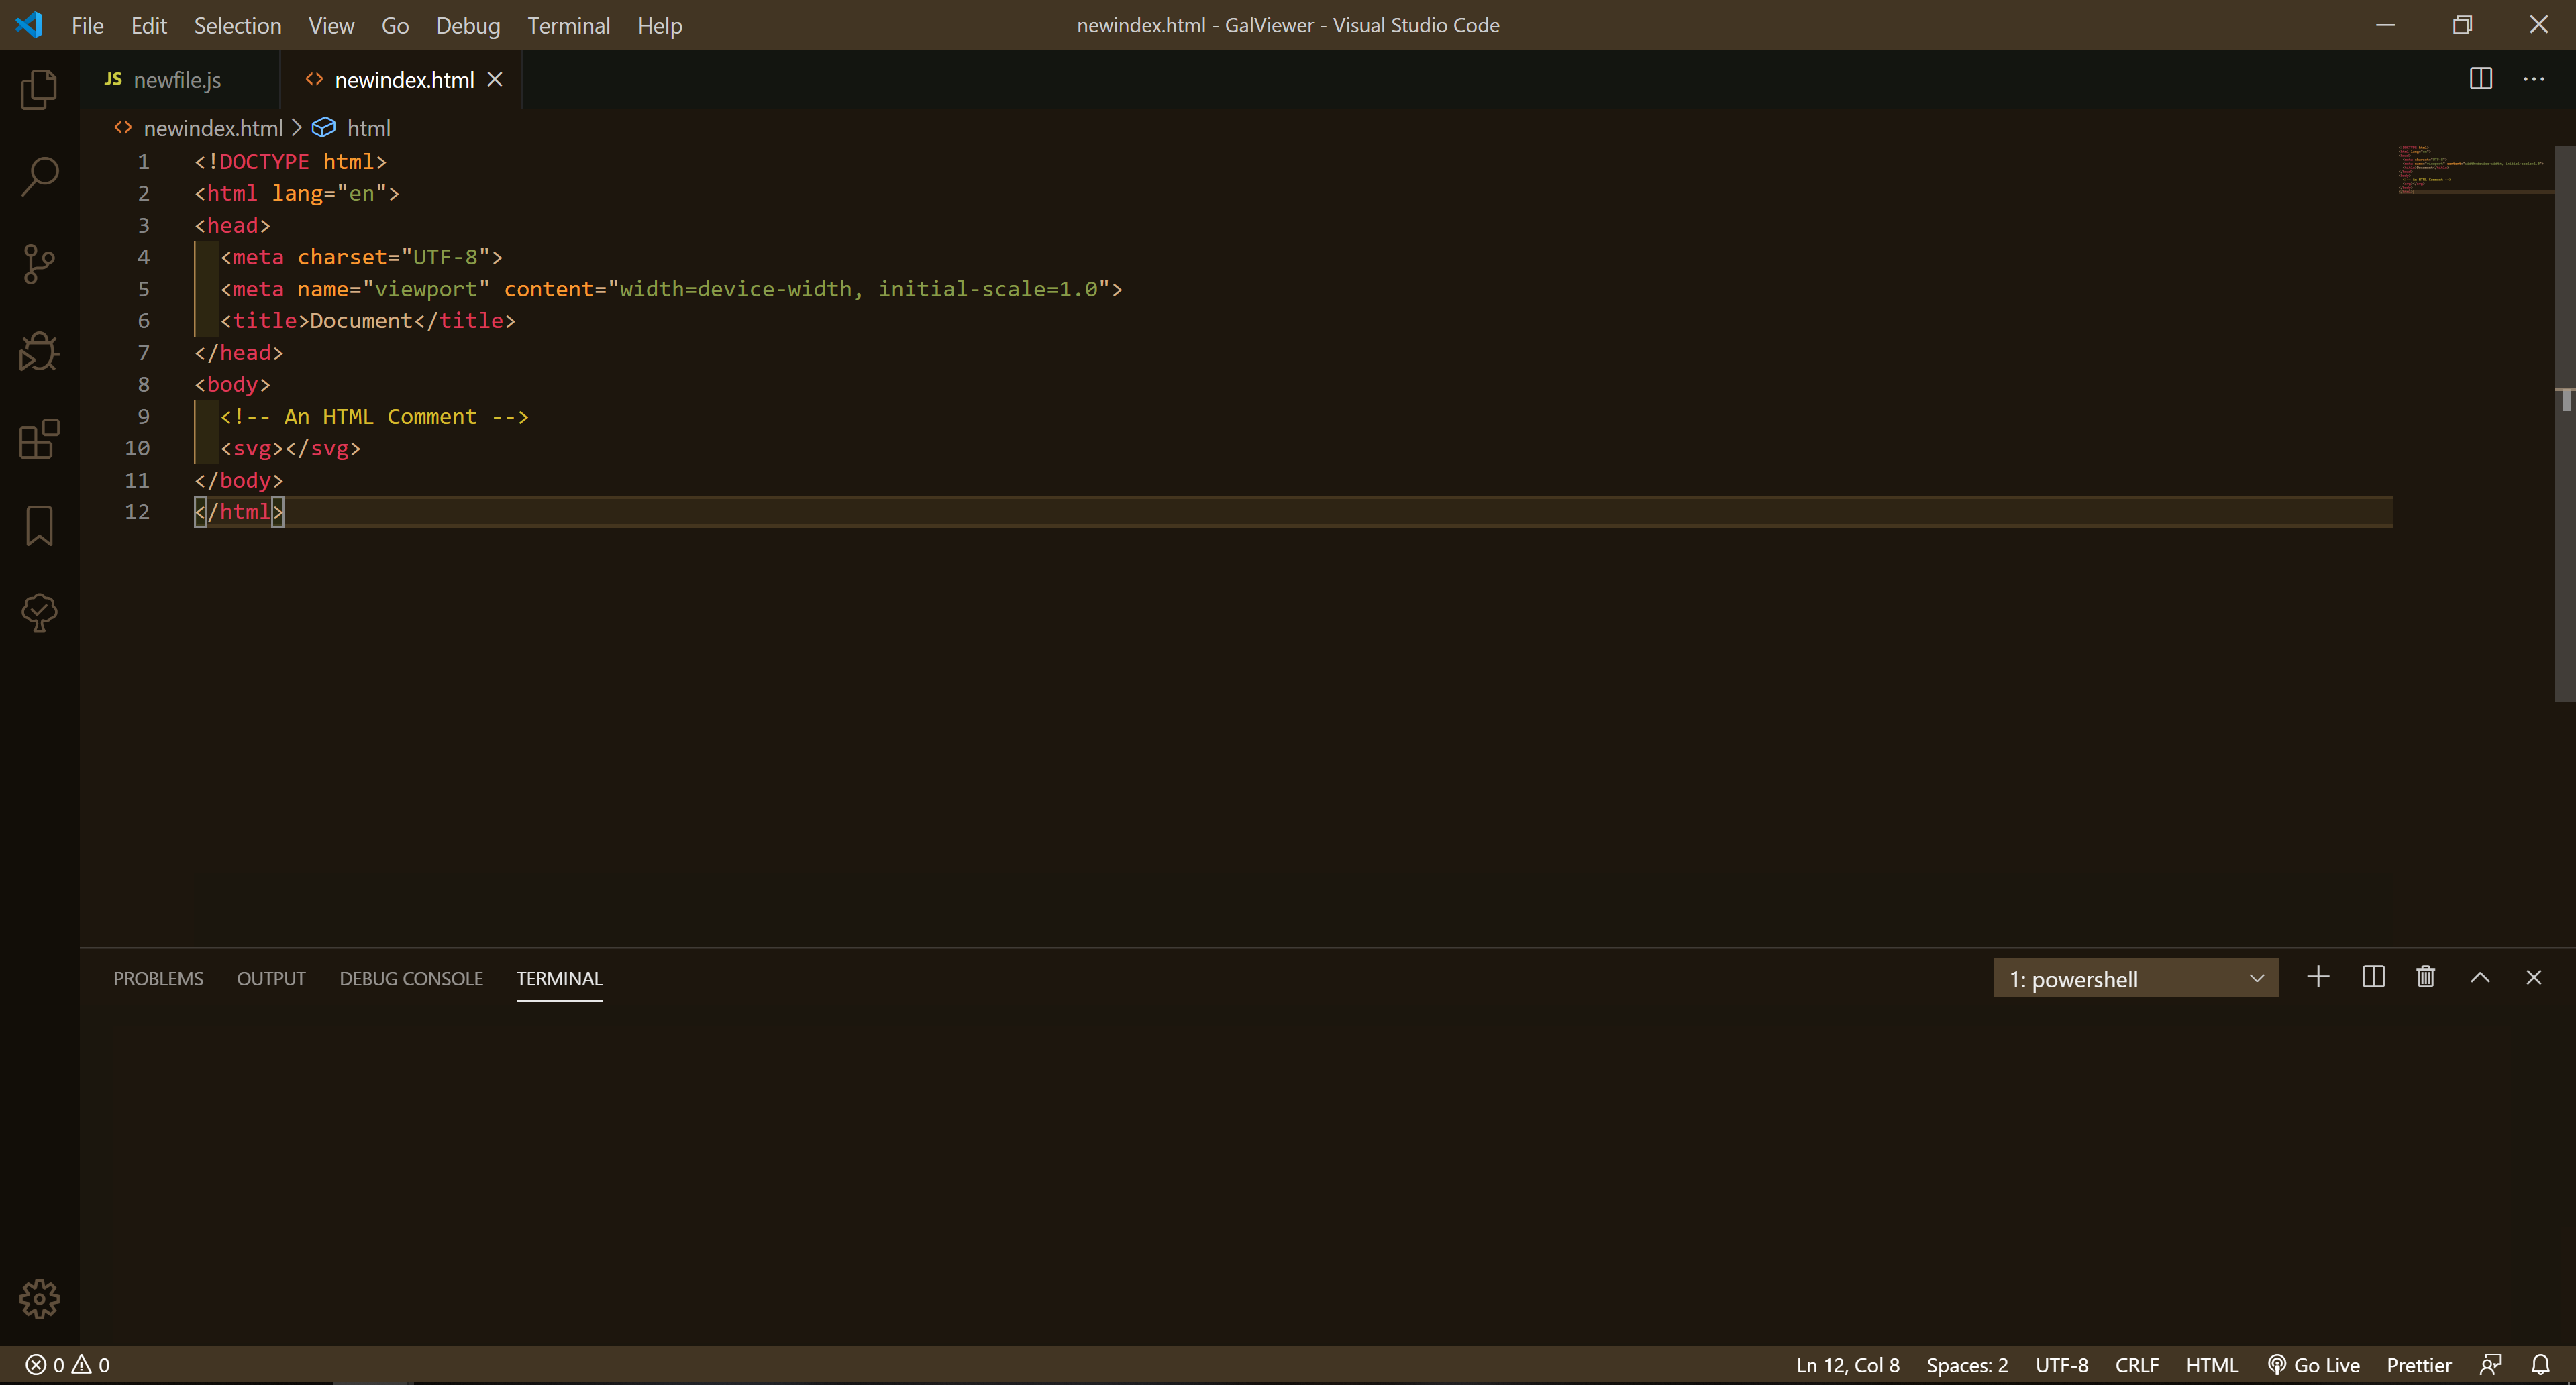Open the Terminal menu
Image resolution: width=2576 pixels, height=1385 pixels.
tap(568, 25)
